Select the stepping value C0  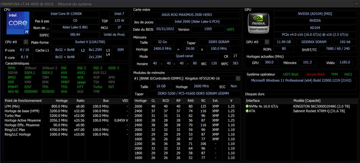point(75,21)
